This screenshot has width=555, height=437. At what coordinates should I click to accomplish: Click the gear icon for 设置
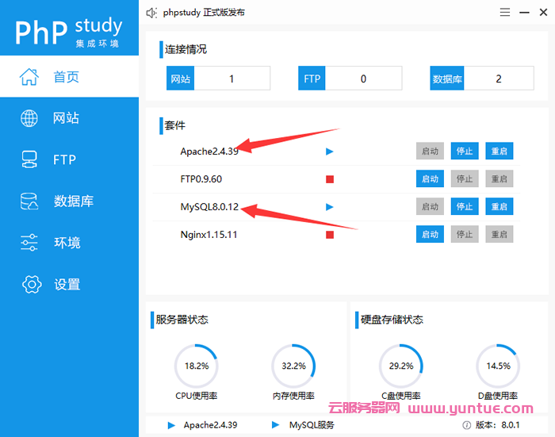[31, 284]
